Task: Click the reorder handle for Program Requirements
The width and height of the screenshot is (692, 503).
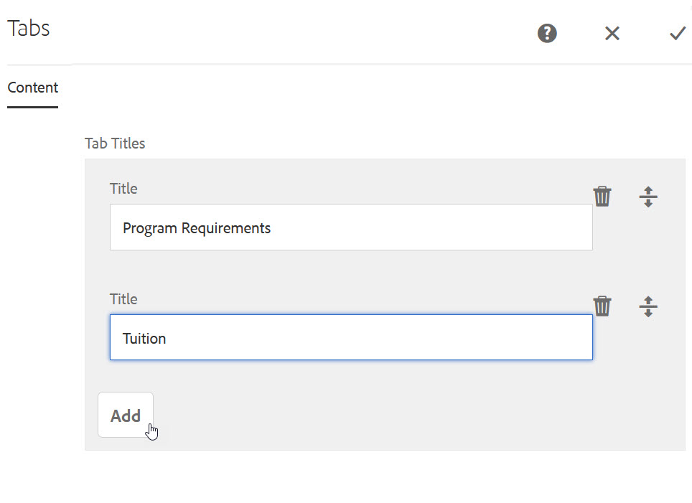Action: (648, 197)
